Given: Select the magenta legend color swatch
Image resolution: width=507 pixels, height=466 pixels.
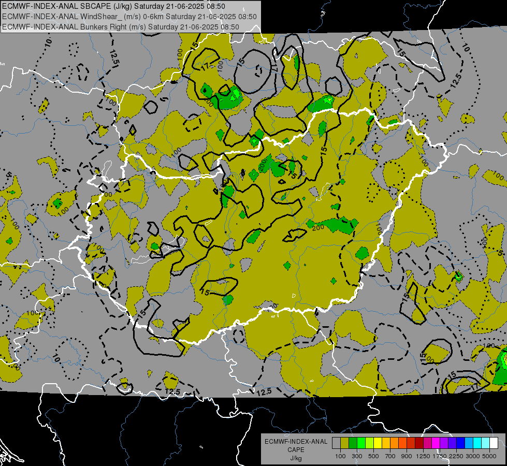Looking at the screenshot, I should click(x=436, y=443).
